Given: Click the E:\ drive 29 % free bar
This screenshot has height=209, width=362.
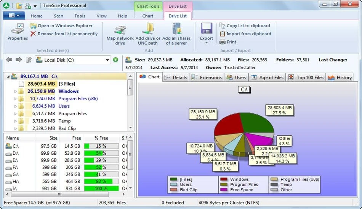Looking at the screenshot, I should coord(101,160).
